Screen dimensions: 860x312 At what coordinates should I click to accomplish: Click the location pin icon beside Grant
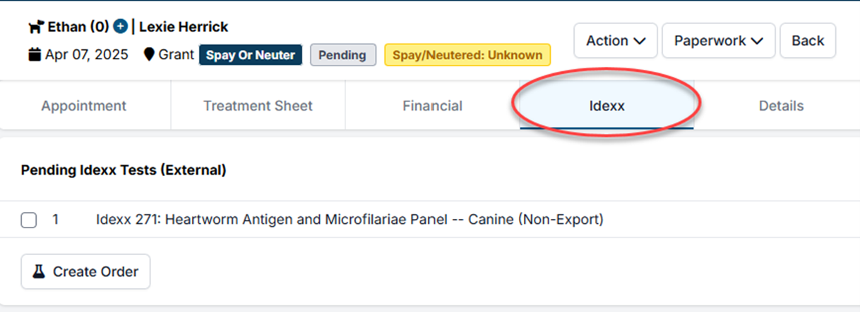pos(149,55)
